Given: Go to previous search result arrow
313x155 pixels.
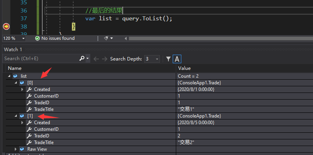Looking at the screenshot, I should (x=96, y=59).
